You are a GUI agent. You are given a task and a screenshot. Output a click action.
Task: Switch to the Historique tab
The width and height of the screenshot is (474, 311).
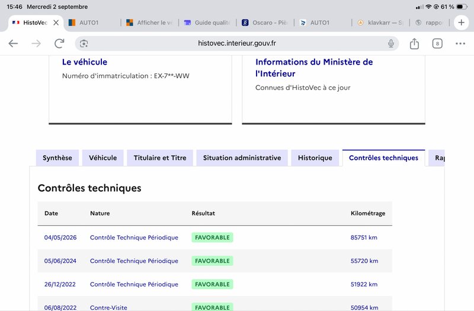click(315, 158)
